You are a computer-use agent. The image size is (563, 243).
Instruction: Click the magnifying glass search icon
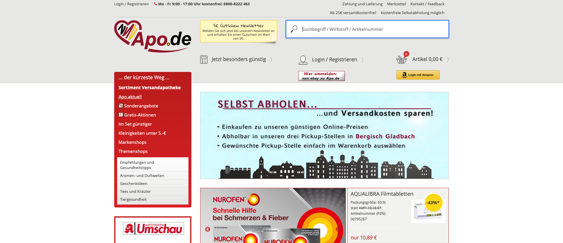tap(294, 29)
